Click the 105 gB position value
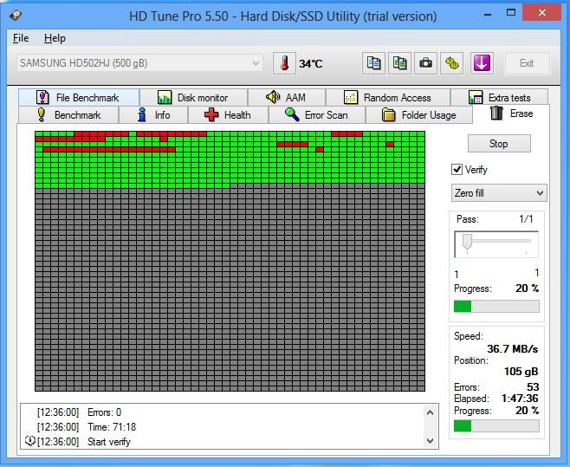This screenshot has width=570, height=467. point(521,372)
